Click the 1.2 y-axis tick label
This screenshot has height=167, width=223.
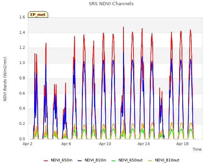pos(22,48)
